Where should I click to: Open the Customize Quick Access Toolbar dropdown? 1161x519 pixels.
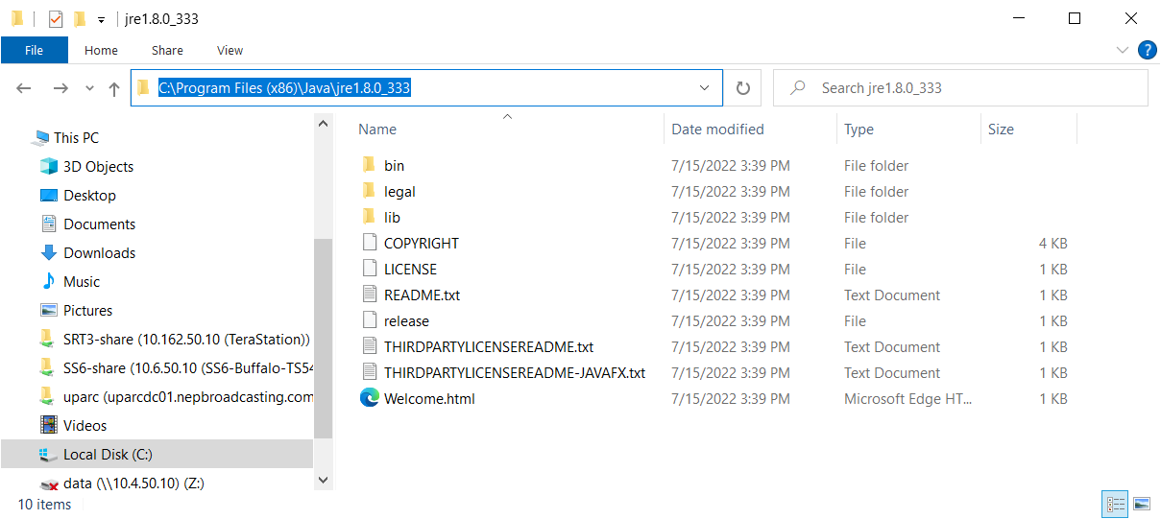click(101, 20)
